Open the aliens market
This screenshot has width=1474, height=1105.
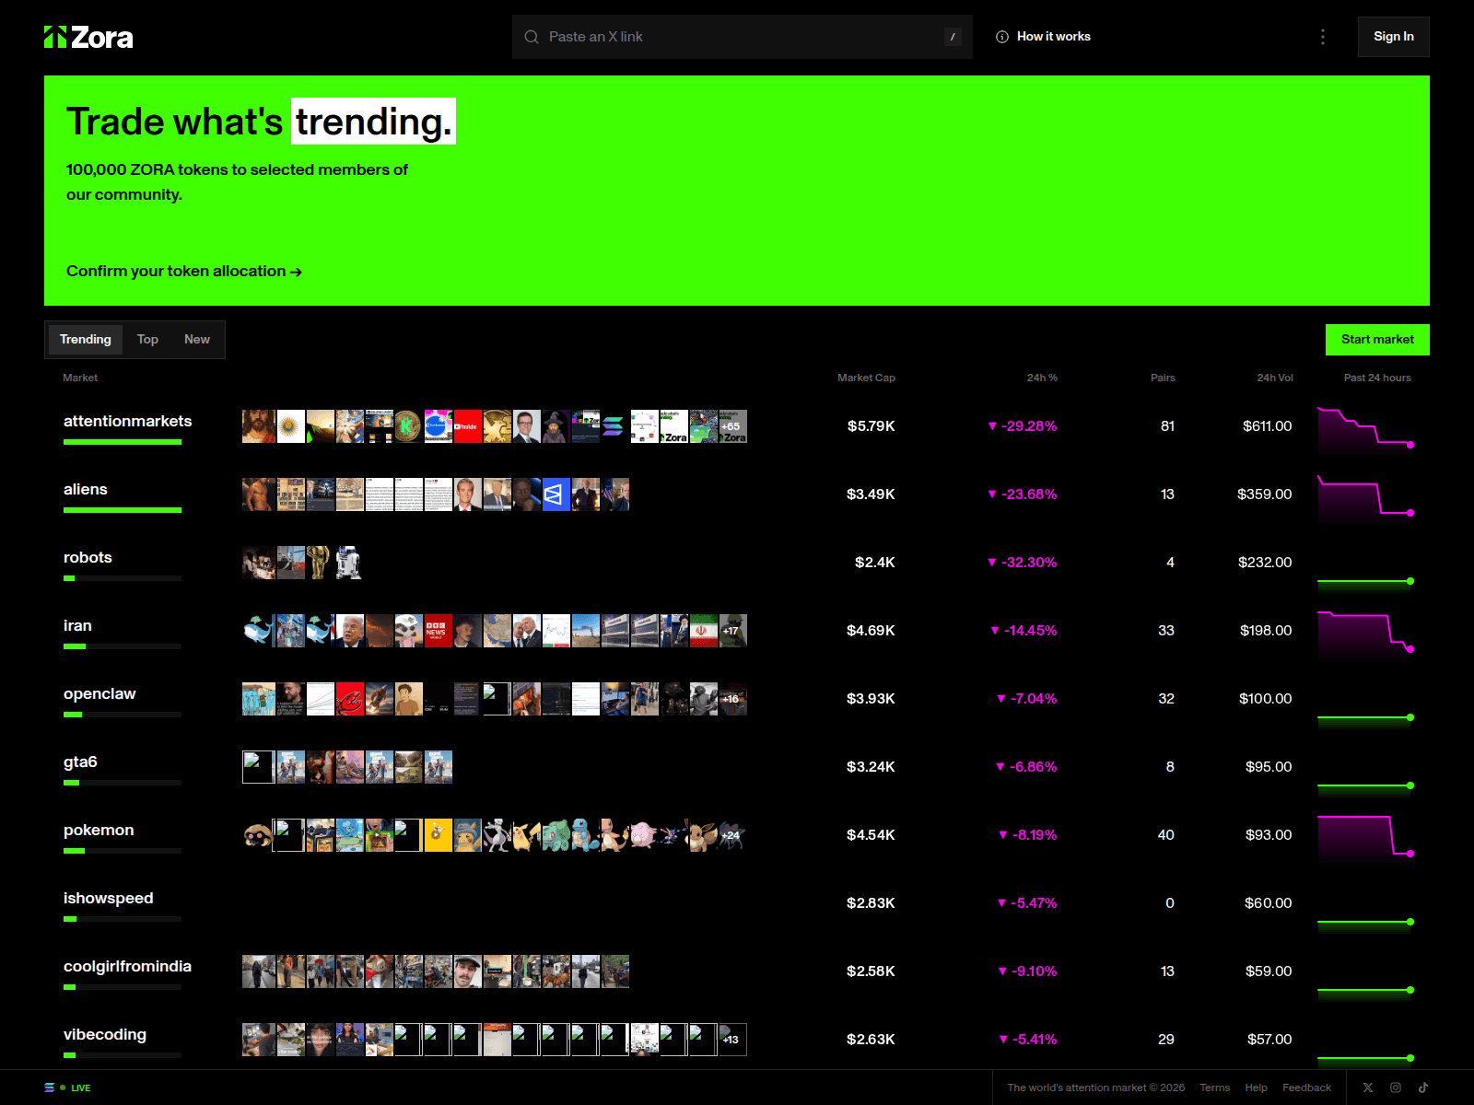[86, 490]
